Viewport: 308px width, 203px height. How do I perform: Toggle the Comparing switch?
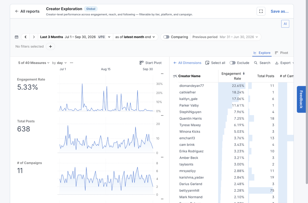[x=166, y=37]
